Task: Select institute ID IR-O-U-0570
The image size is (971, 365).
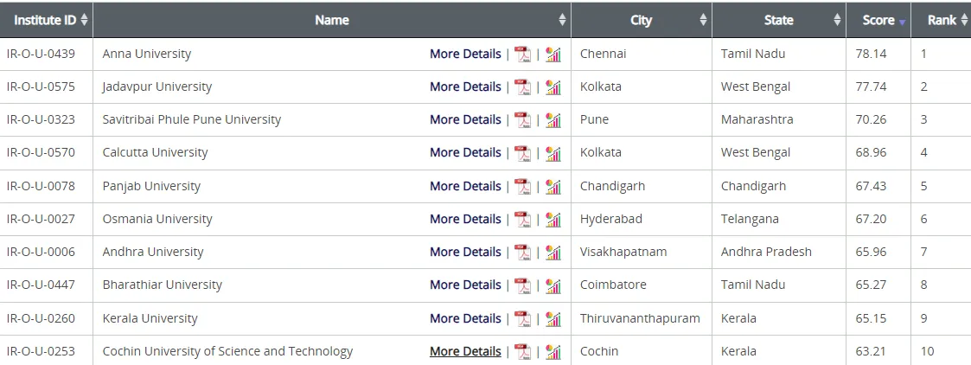Action: coord(41,152)
